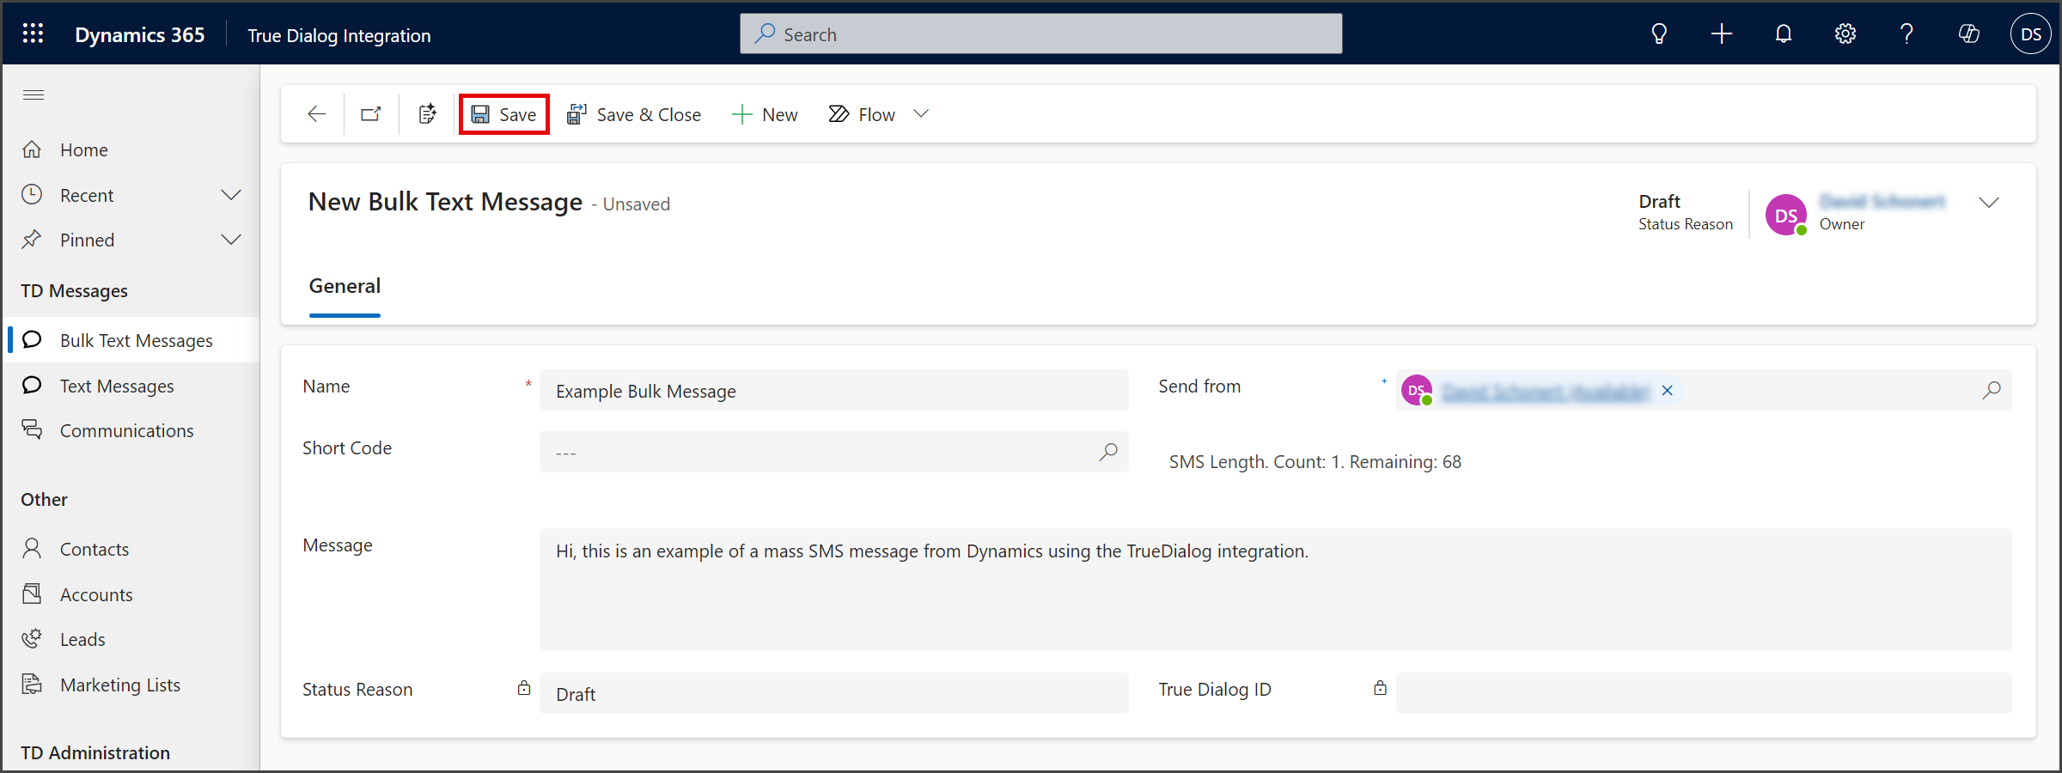Image resolution: width=2062 pixels, height=773 pixels.
Task: Expand the header details chevron
Action: coord(1989,203)
